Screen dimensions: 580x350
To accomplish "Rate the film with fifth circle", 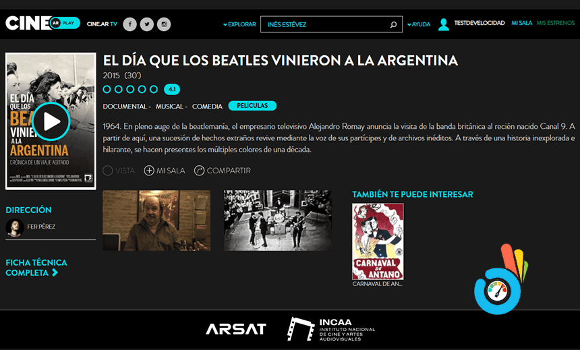I will [154, 89].
